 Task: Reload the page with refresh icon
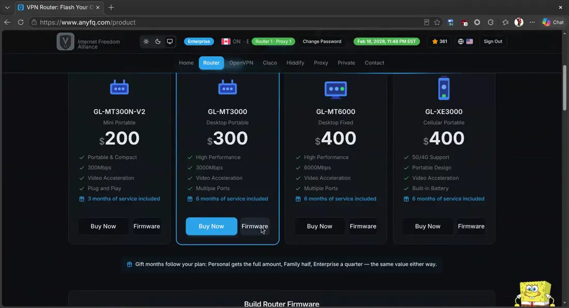pyautogui.click(x=21, y=22)
